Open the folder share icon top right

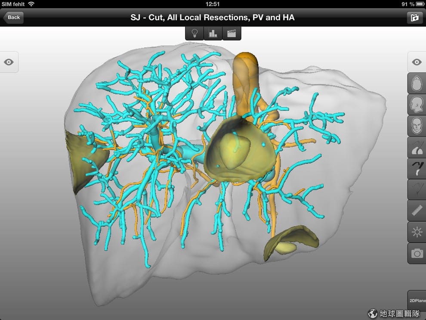(414, 18)
